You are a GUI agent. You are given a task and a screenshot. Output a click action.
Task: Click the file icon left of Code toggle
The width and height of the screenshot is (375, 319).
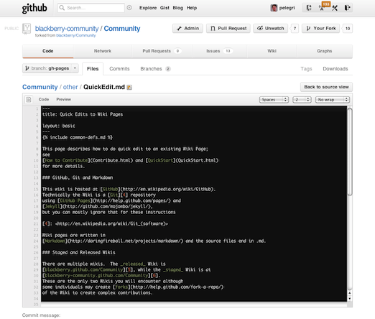click(x=29, y=99)
